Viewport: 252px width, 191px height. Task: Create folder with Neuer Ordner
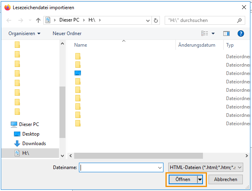[x=67, y=33]
